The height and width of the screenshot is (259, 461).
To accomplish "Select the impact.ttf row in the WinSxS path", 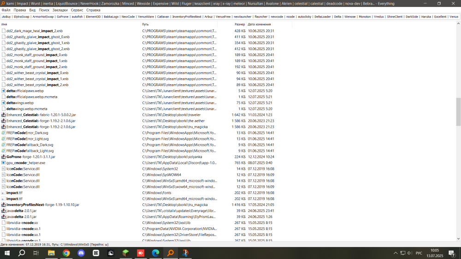I will pos(14,199).
